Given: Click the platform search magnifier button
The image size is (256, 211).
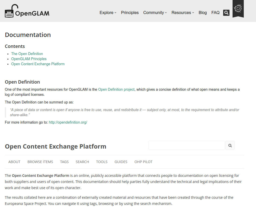Looking at the screenshot, I should click(230, 145).
